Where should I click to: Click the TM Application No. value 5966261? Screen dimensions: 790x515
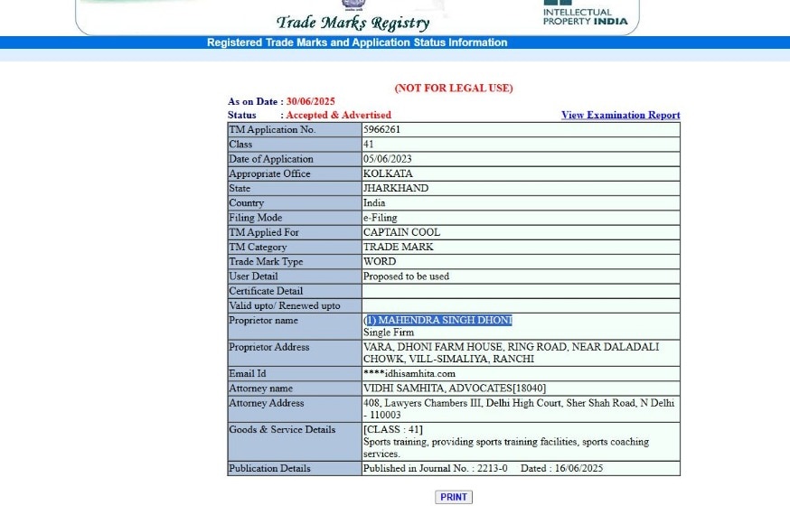382,129
